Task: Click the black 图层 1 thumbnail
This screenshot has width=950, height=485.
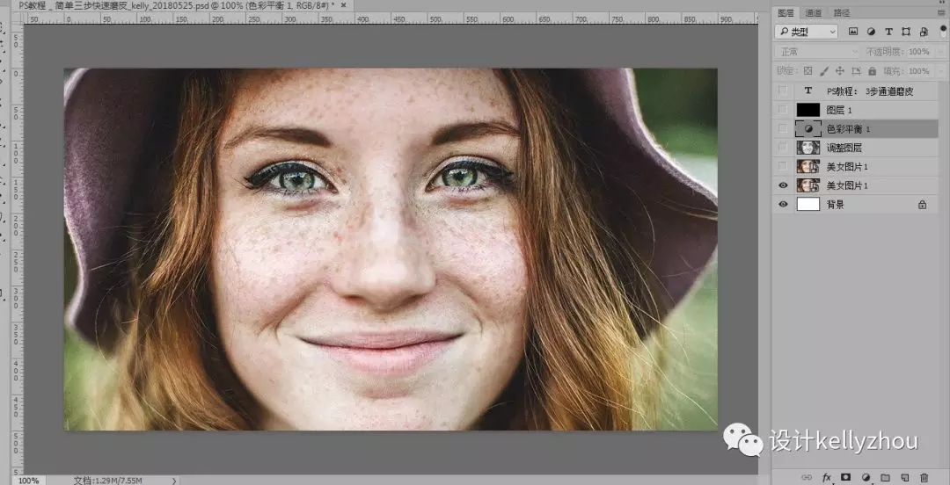Action: point(807,110)
